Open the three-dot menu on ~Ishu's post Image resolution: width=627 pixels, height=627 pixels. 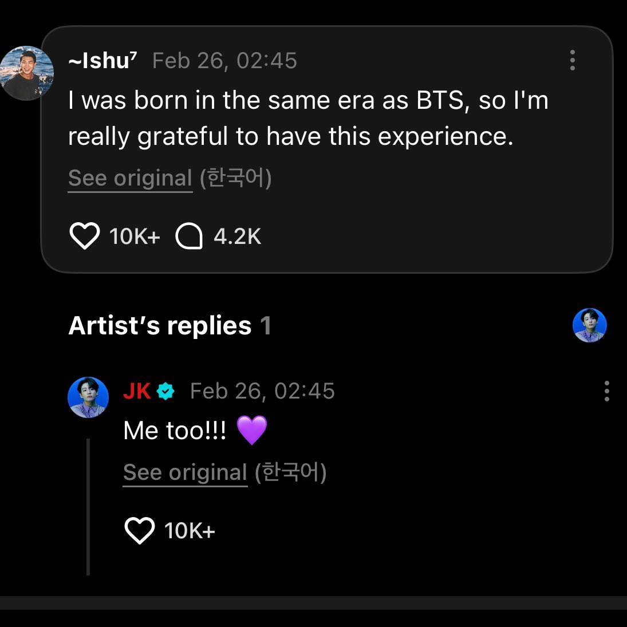click(x=572, y=60)
